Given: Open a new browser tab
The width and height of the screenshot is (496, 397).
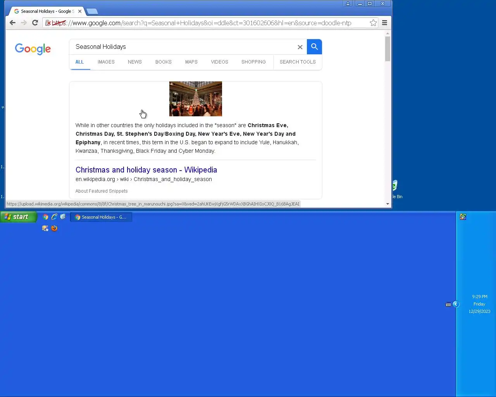Looking at the screenshot, I should click(92, 11).
